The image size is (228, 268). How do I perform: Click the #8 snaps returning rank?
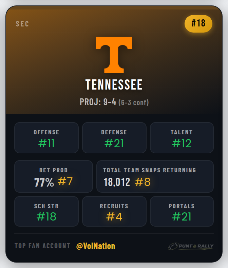point(142,182)
